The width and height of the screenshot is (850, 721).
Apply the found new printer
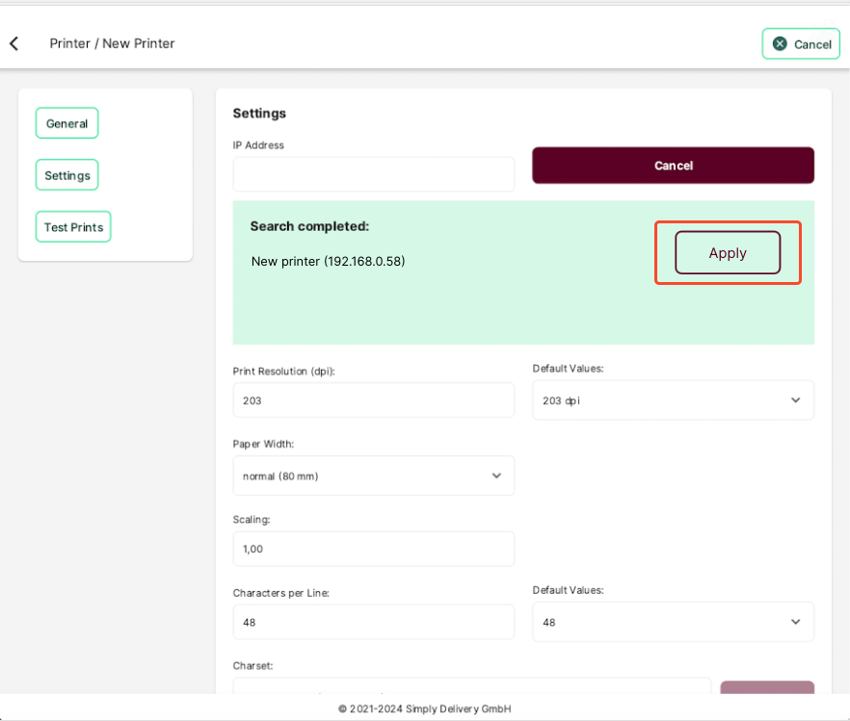(728, 253)
